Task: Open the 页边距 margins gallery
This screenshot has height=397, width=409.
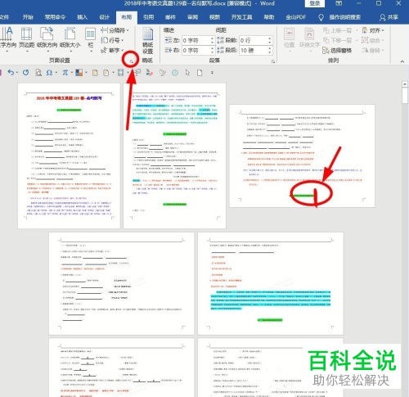Action: [26, 38]
